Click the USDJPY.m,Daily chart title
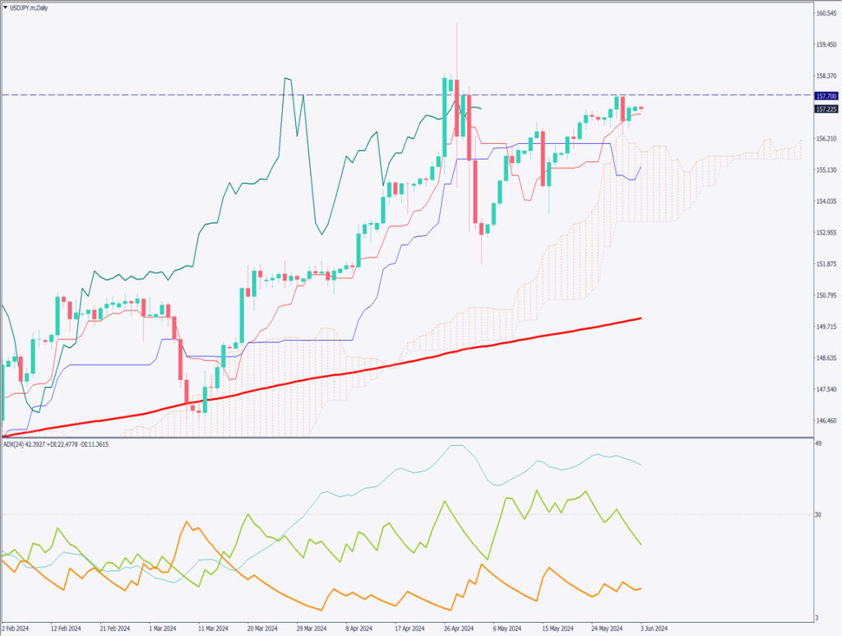This screenshot has height=636, width=842. (x=31, y=7)
